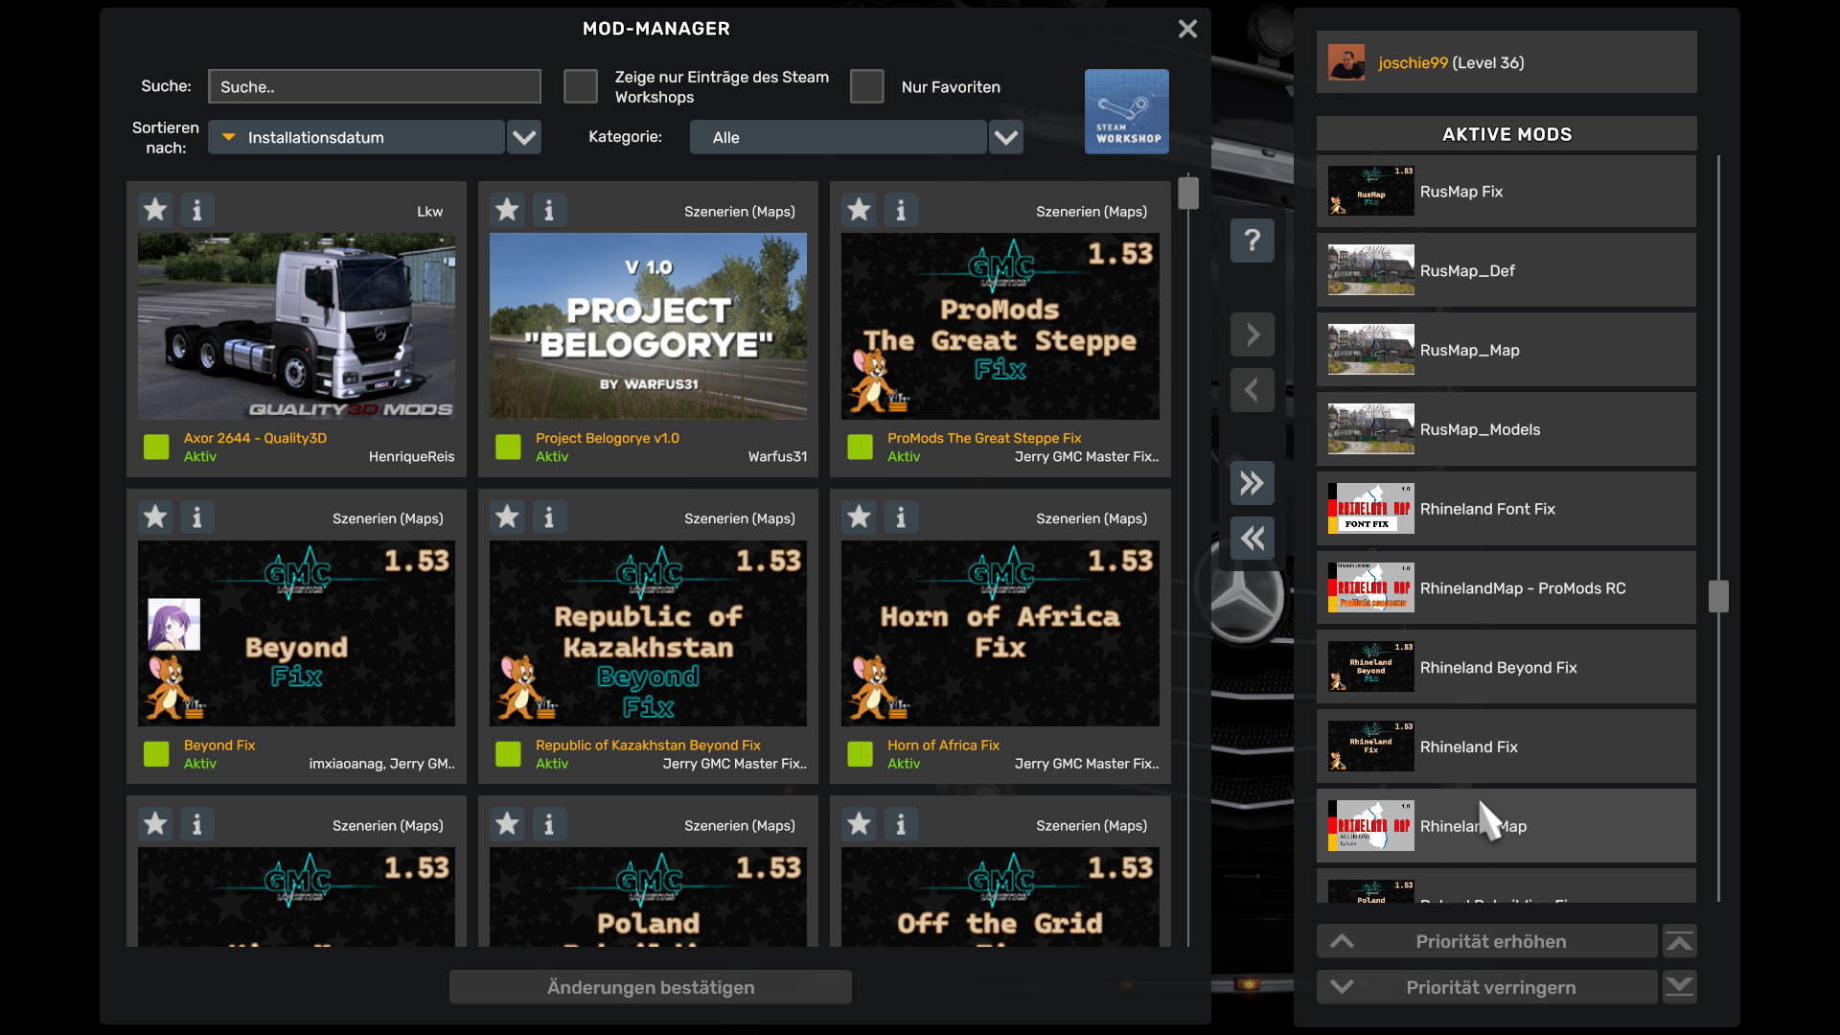Enable Steam Workshop entries only checkbox

[x=581, y=86]
